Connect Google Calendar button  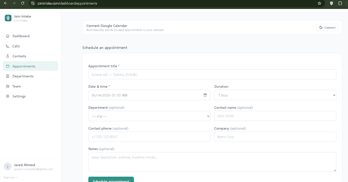[x=327, y=27]
